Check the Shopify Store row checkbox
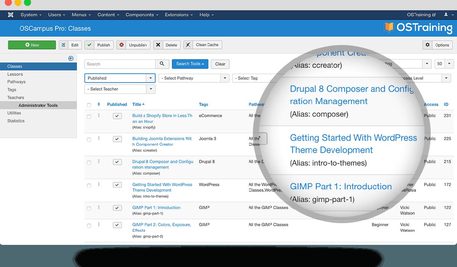This screenshot has height=267, width=457. (89, 117)
